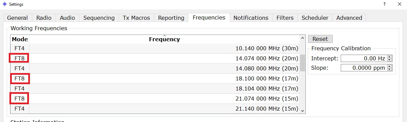This screenshot has height=122, width=407.
Task: Increase Slope value with up arrow
Action: pos(390,66)
